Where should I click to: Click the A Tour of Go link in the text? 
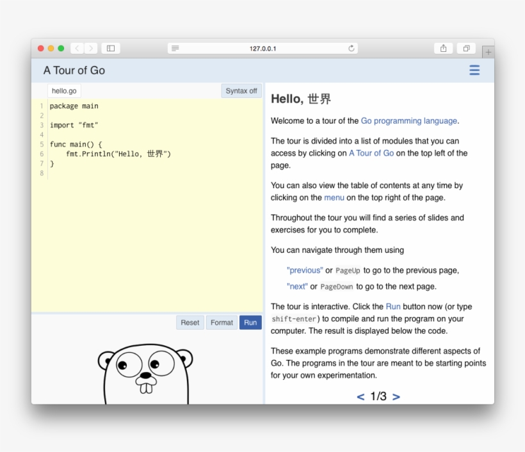371,153
